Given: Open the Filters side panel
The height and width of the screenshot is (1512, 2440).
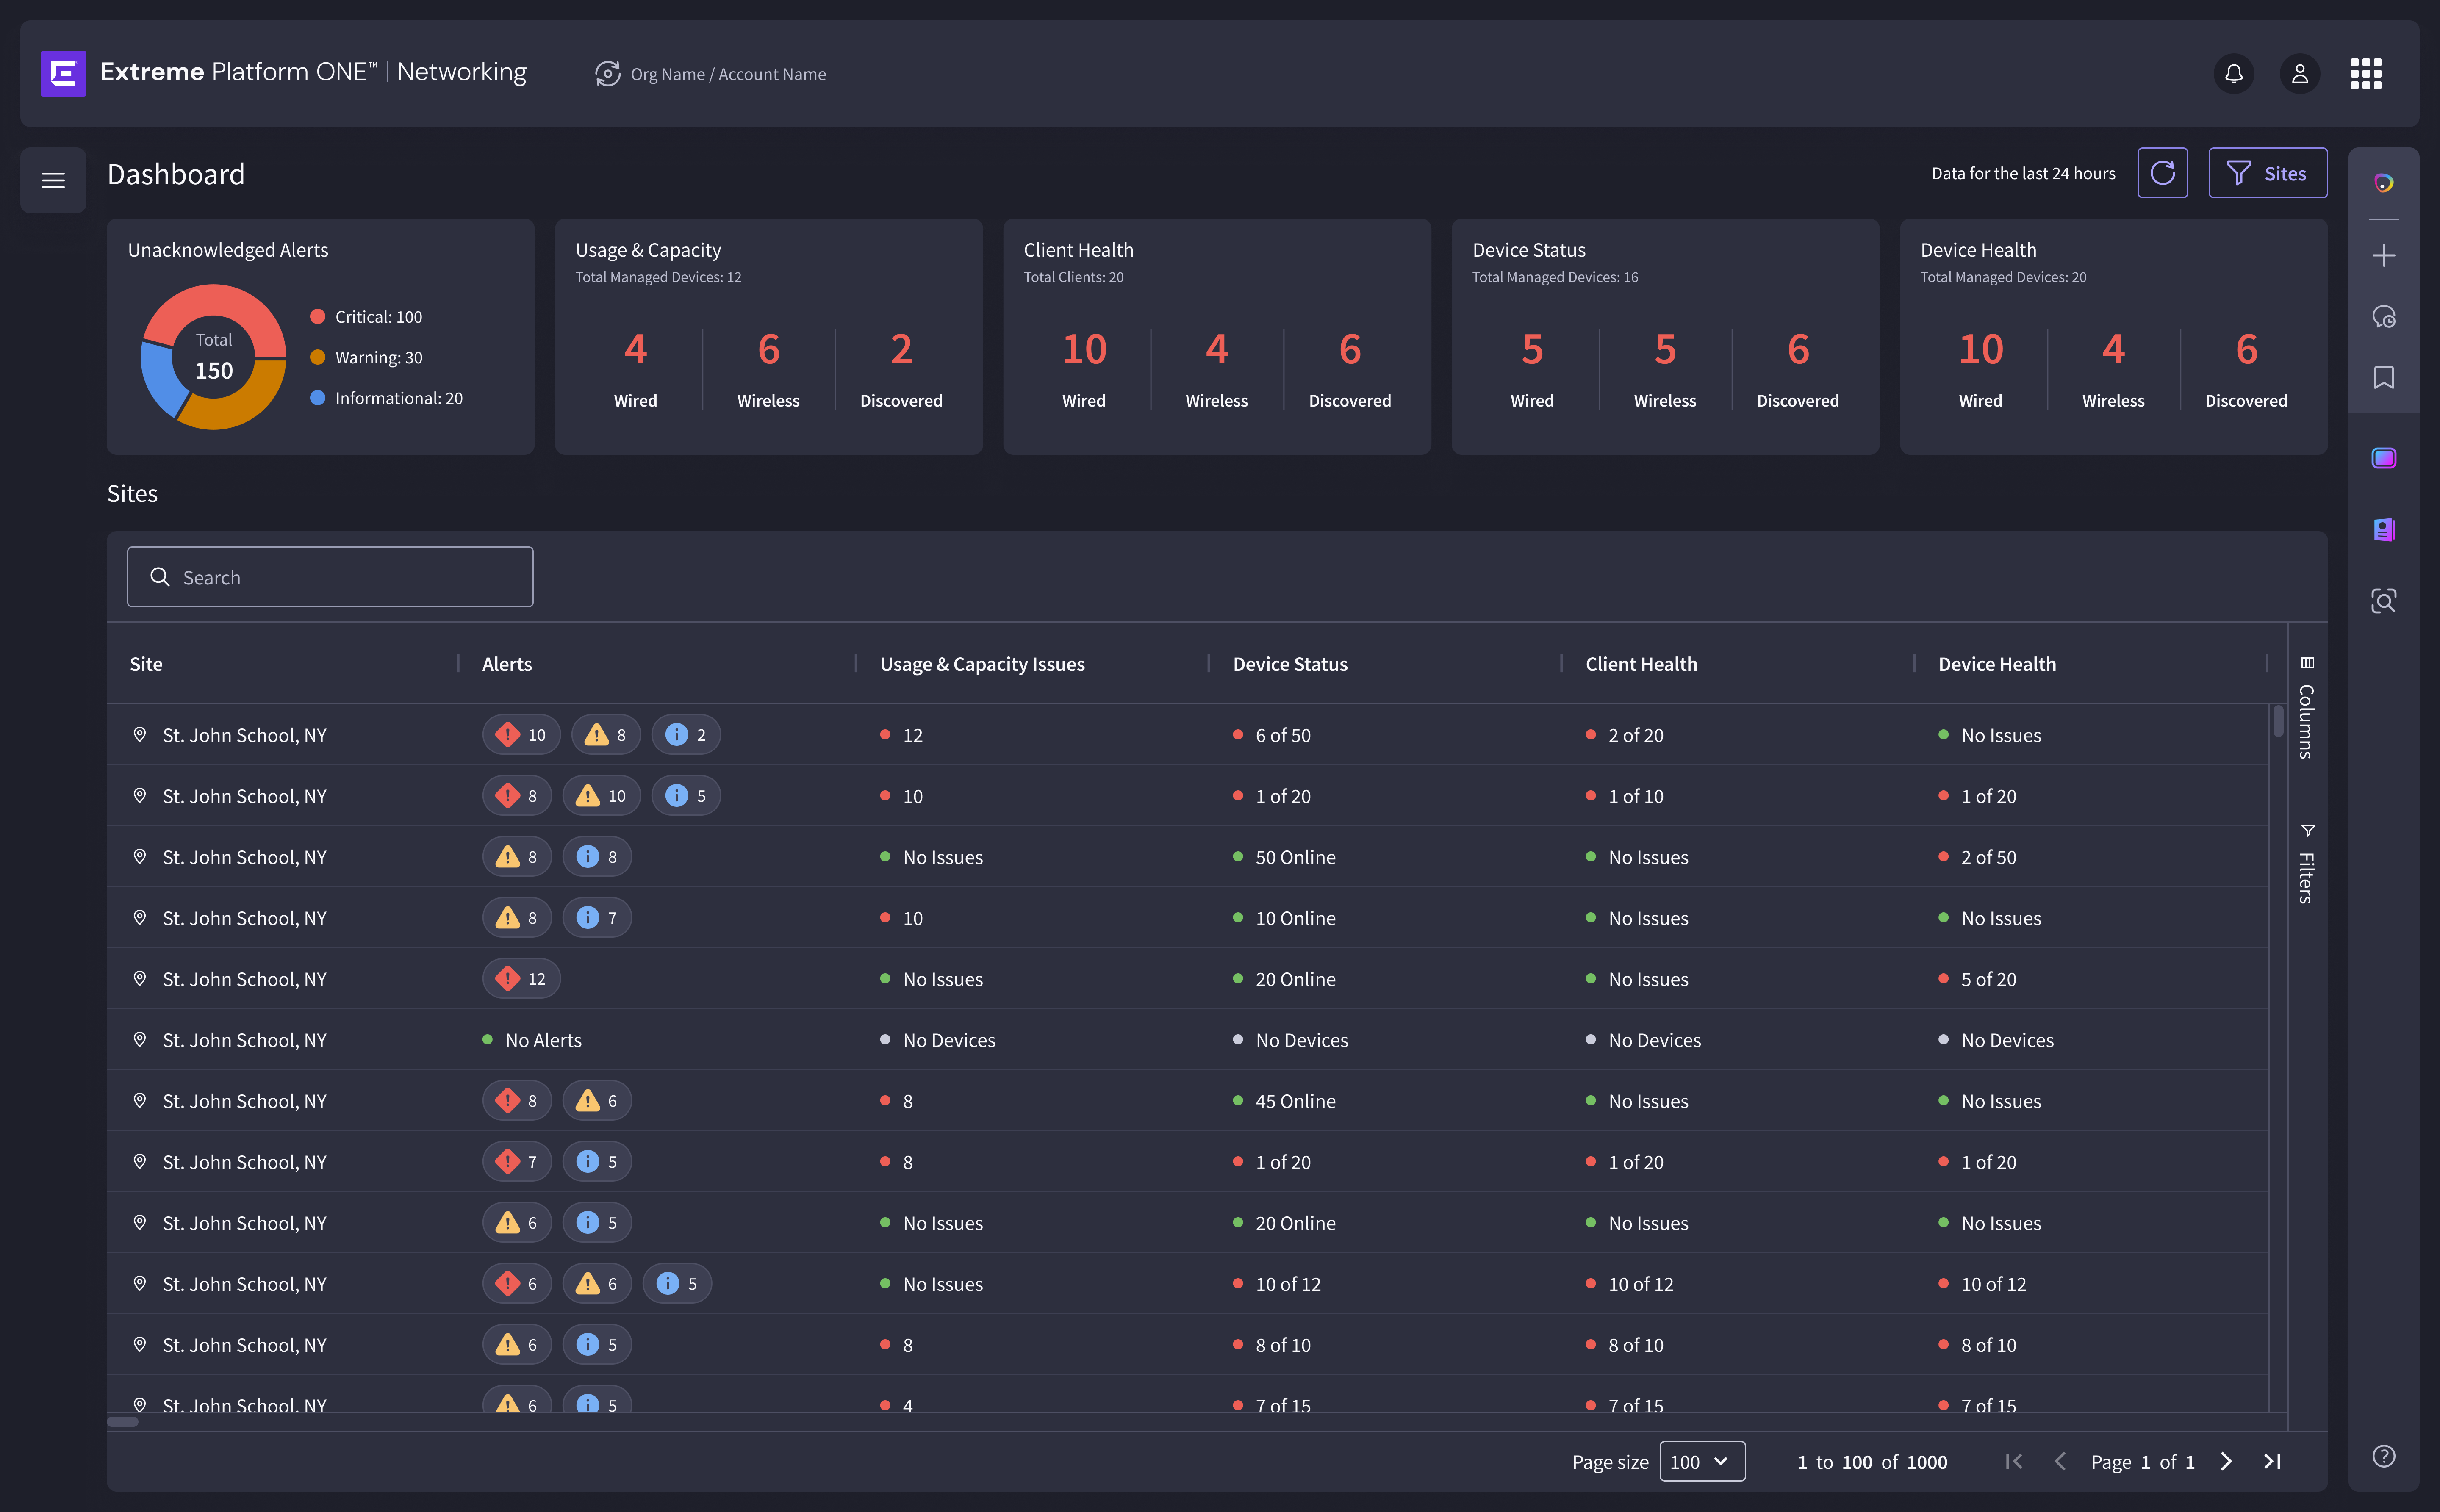Looking at the screenshot, I should click(2306, 864).
